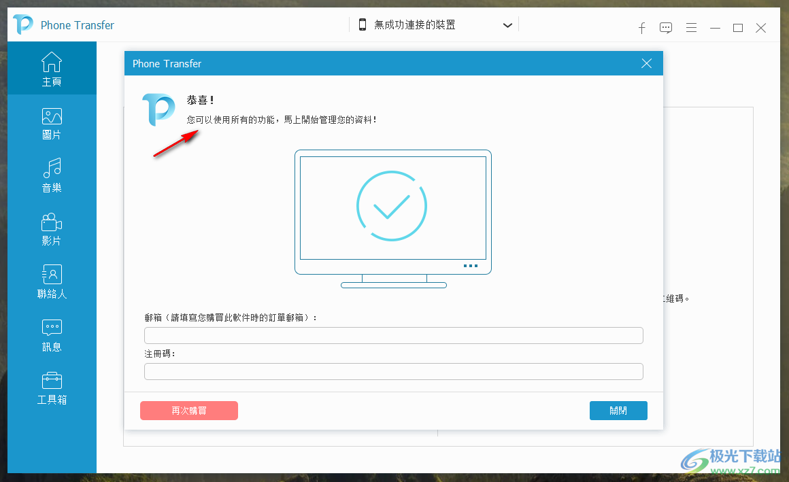Open the hamburger menu in the title bar

pos(691,28)
